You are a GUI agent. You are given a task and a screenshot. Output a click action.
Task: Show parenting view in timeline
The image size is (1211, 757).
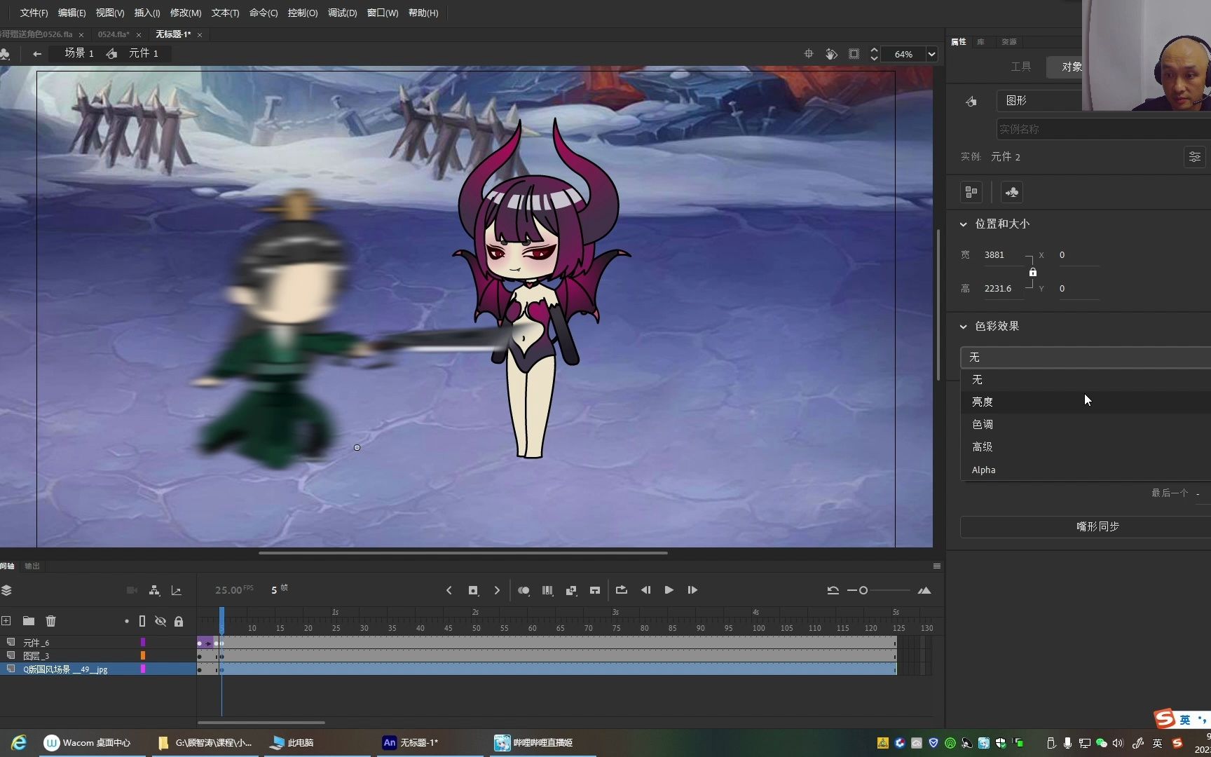(x=154, y=590)
